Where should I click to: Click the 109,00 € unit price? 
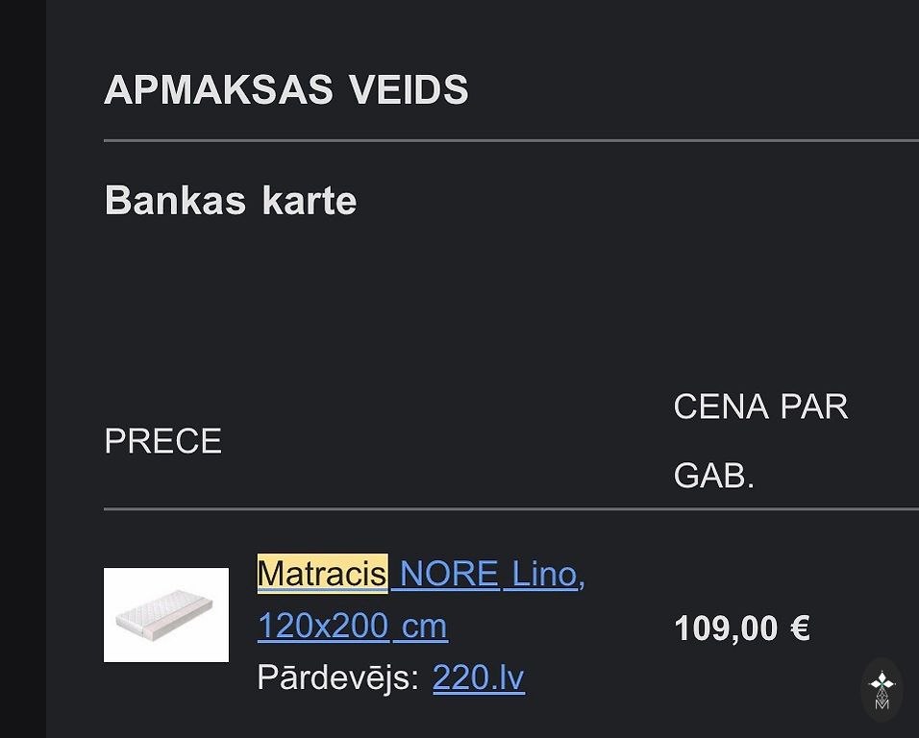click(741, 629)
